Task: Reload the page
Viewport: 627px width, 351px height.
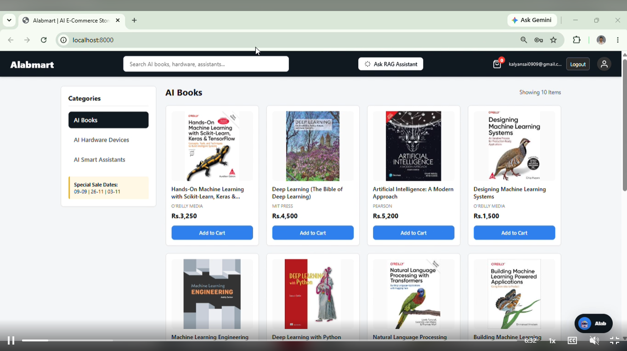Action: point(44,40)
